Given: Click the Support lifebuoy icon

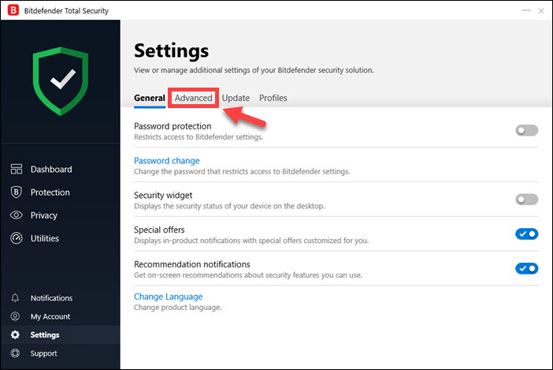Looking at the screenshot, I should pos(16,353).
